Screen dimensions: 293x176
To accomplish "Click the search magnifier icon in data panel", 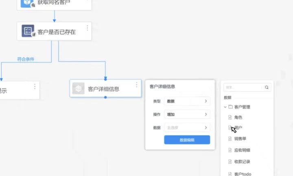I will click(267, 87).
